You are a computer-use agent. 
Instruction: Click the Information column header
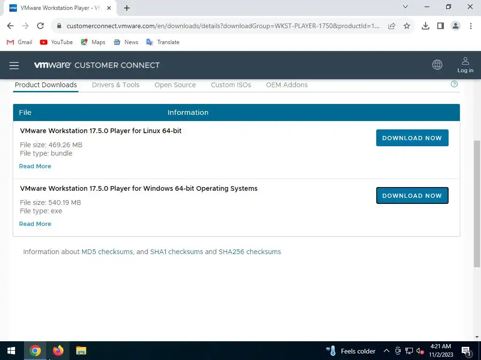[x=188, y=112]
